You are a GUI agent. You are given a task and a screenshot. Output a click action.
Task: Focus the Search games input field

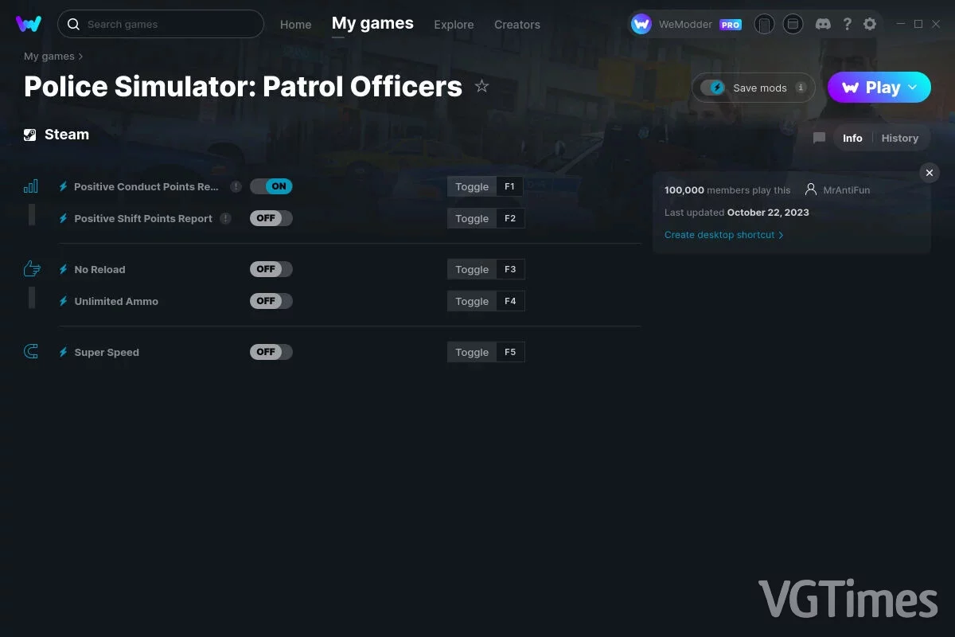[x=161, y=24]
